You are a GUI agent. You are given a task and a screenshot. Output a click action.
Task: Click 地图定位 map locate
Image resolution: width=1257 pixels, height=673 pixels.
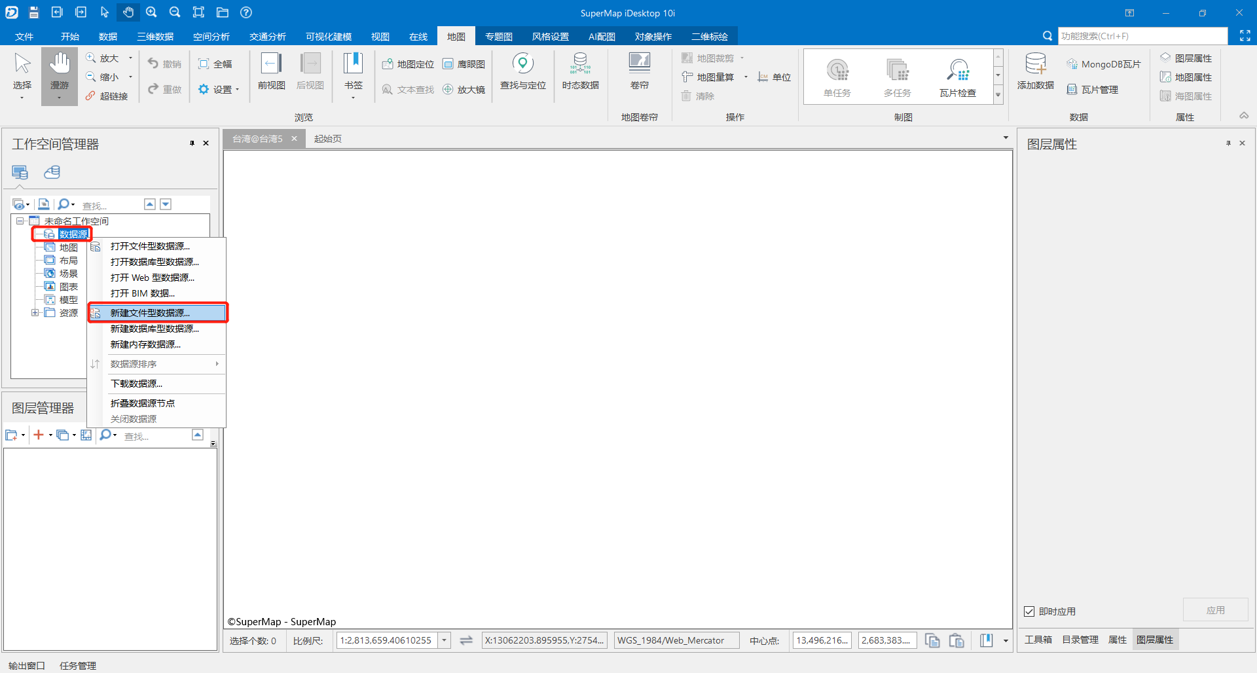(x=408, y=64)
